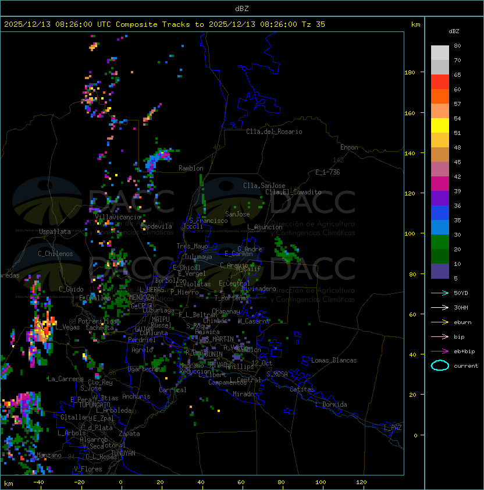The width and height of the screenshot is (484, 490).
Task: Click the 'E_1-736' map label
Action: tap(328, 172)
